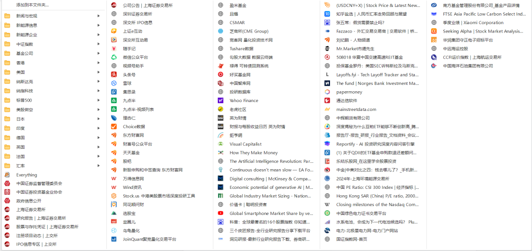
Task: Click the 芝商所(CME Group) globe favicon
Action: click(221, 31)
